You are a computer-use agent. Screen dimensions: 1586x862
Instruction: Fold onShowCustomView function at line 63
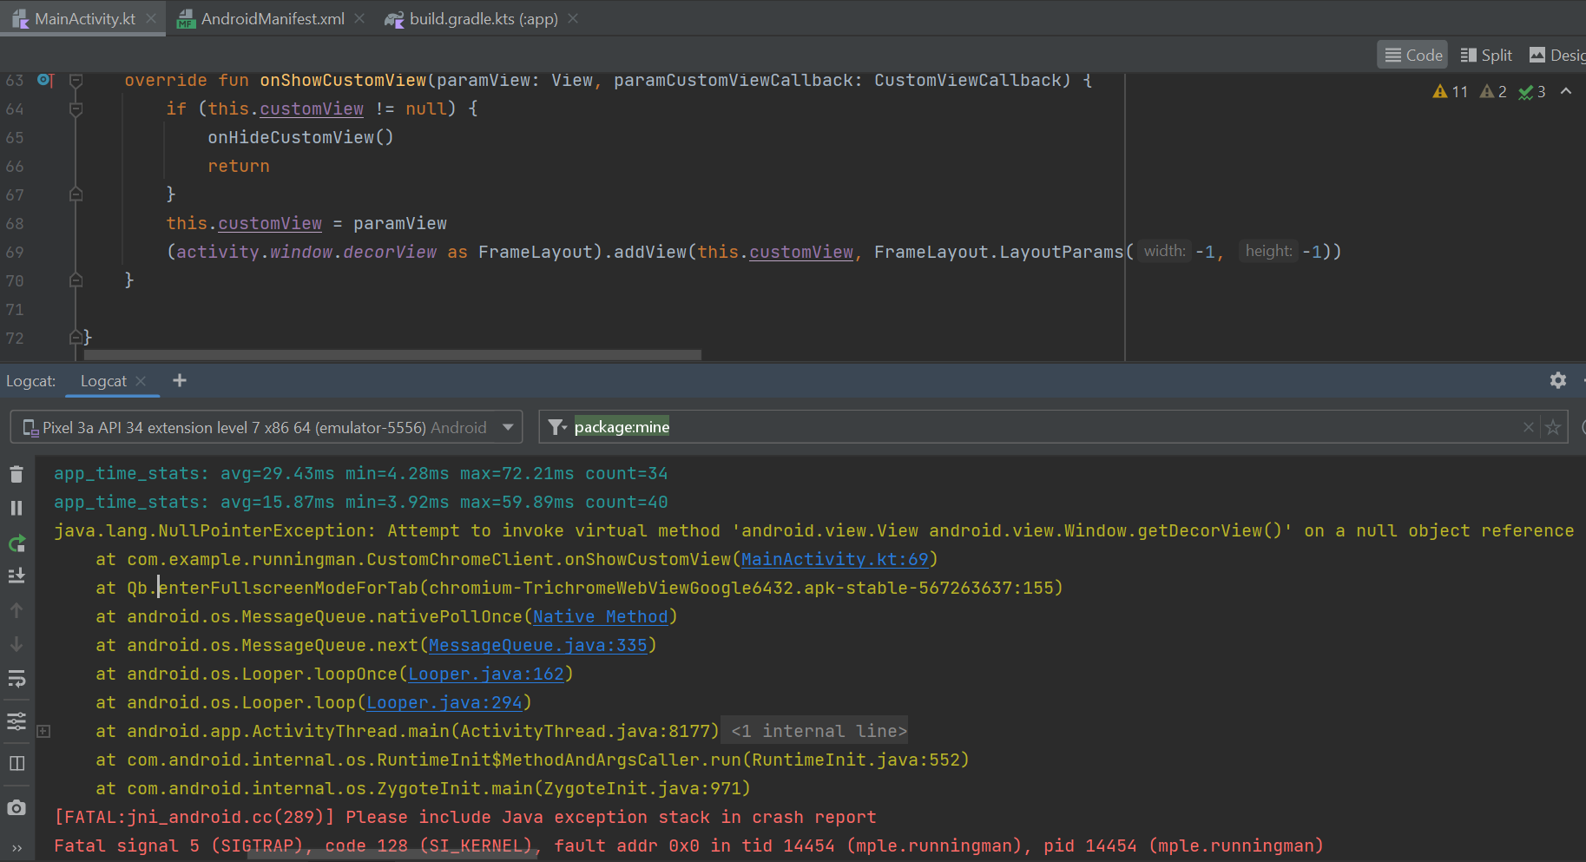[76, 80]
